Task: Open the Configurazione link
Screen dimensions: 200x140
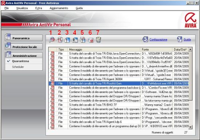Action: (158, 39)
